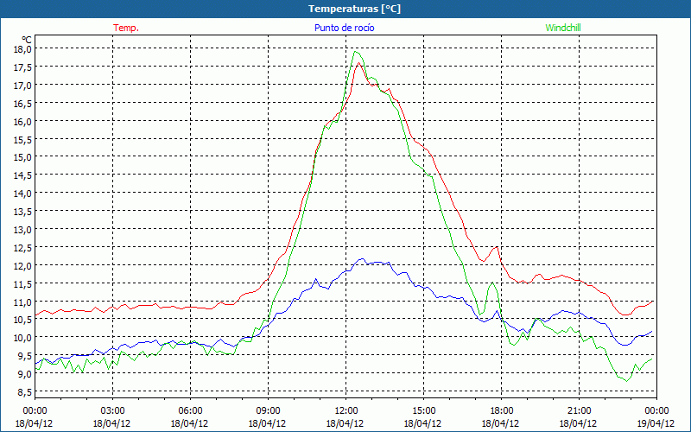691x432 pixels.
Task: Click the 16,0 y-axis value
Action: pos(24,121)
